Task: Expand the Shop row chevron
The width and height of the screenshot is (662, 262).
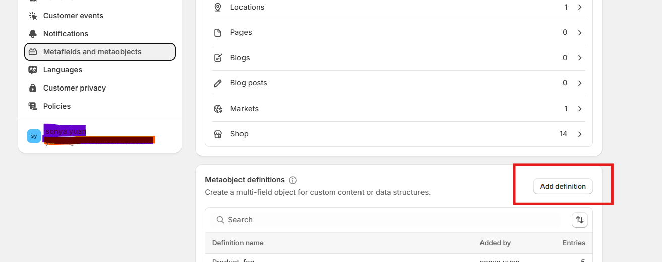Action: [580, 134]
